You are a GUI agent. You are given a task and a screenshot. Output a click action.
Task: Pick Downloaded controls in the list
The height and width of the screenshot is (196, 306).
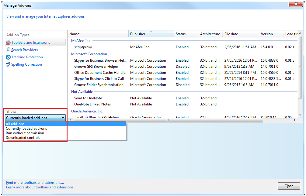[x=23, y=138]
